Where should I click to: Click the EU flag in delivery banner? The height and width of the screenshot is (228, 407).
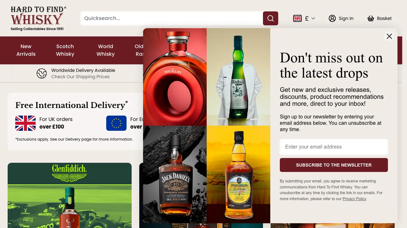(x=116, y=123)
